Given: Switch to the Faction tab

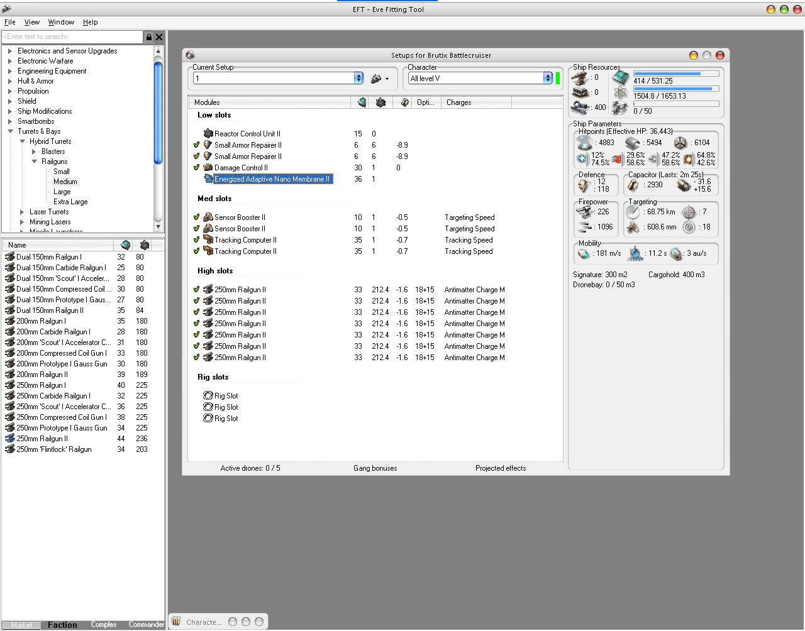Looking at the screenshot, I should click(x=62, y=625).
